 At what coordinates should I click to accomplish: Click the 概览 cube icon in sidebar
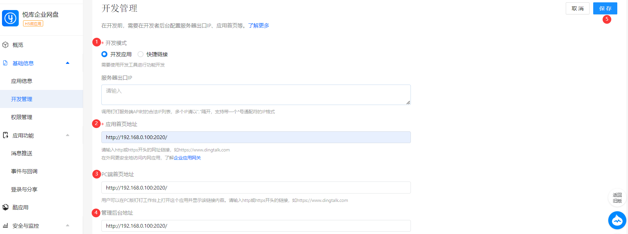click(5, 45)
